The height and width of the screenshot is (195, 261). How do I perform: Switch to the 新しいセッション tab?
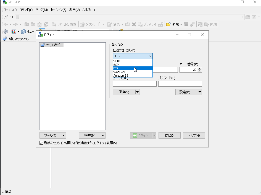pyautogui.click(x=16, y=39)
